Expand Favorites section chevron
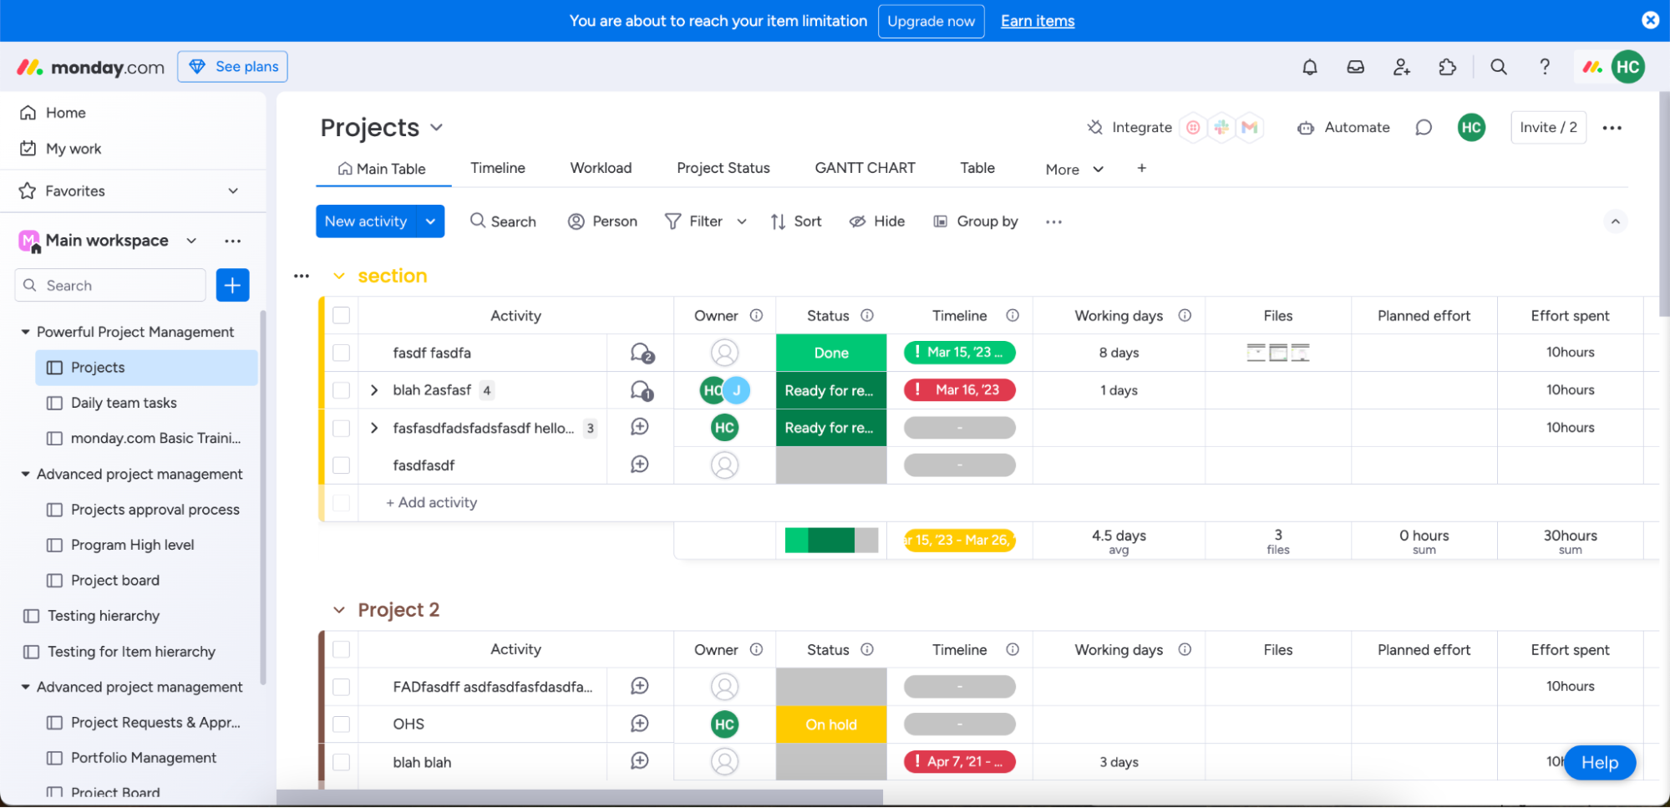Screen dimensions: 1670x808 point(233,191)
